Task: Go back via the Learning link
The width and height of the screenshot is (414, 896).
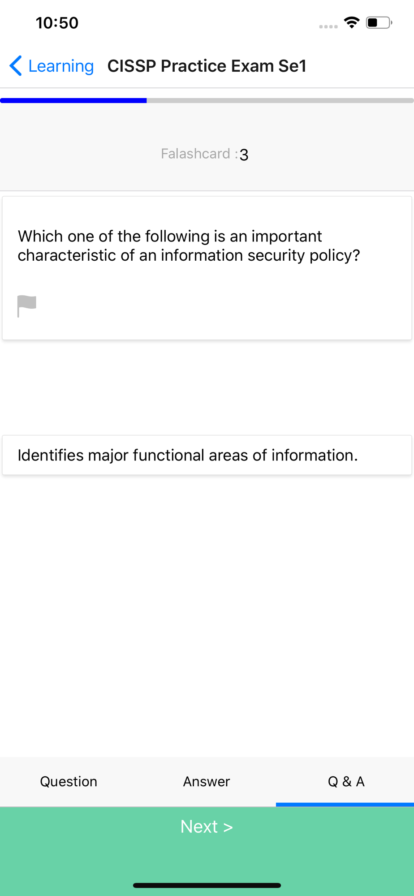Action: [61, 66]
